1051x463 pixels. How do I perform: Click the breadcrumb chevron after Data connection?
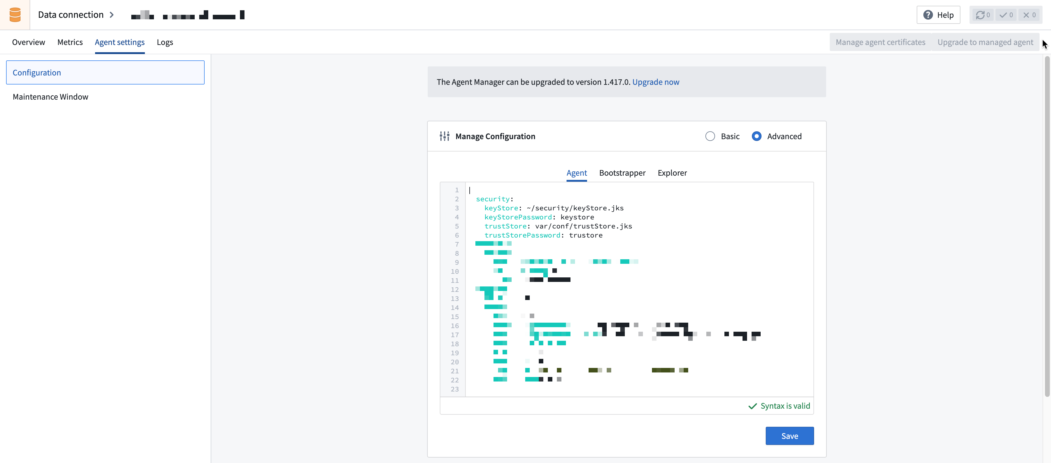(x=111, y=15)
